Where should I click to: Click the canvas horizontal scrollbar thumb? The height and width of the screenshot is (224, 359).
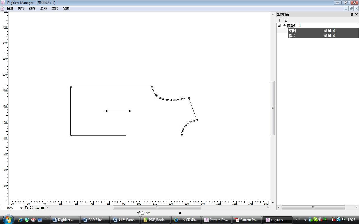coord(157,207)
